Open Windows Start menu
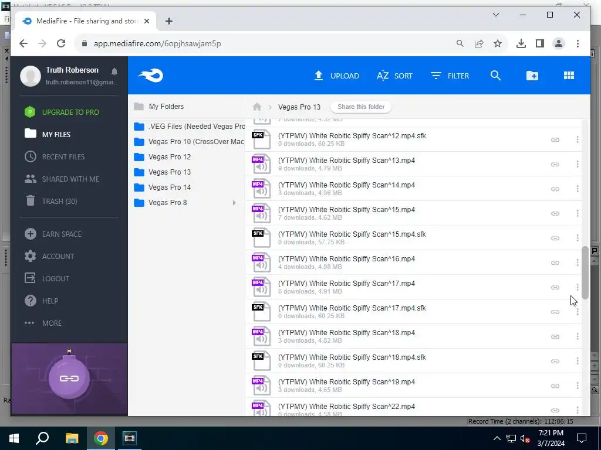Image resolution: width=601 pixels, height=450 pixels. coord(14,438)
